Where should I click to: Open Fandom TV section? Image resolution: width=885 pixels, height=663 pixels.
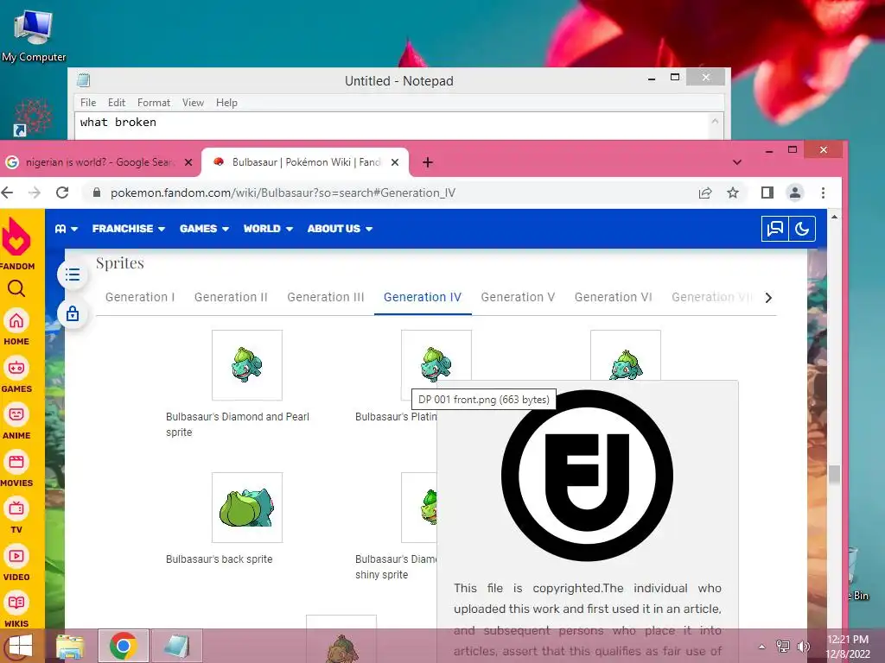click(16, 516)
